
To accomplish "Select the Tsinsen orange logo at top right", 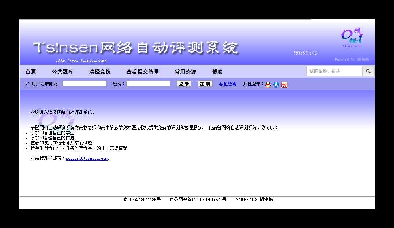I will (x=350, y=38).
